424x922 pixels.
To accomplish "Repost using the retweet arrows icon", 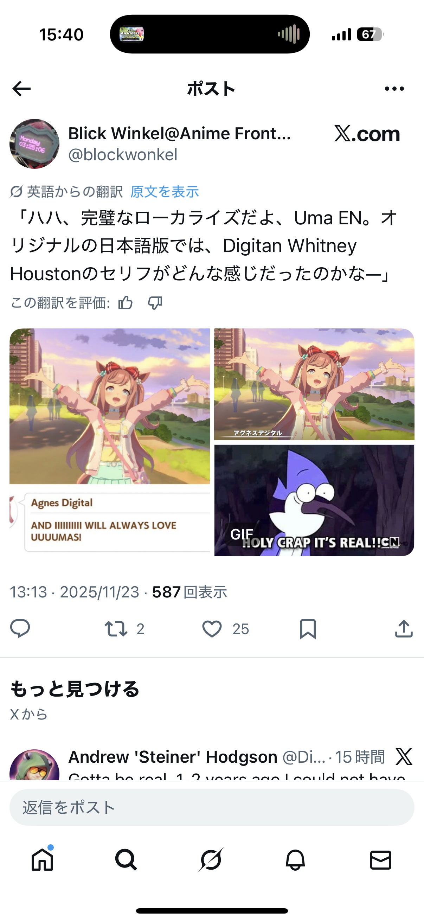I will point(116,628).
